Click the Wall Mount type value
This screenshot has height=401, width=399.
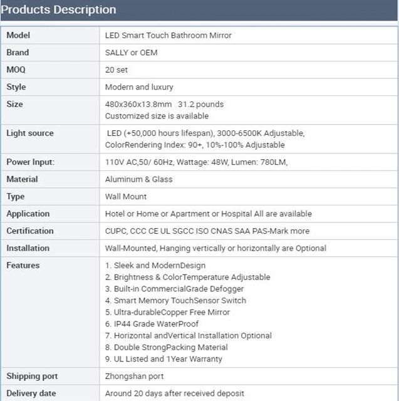(126, 197)
